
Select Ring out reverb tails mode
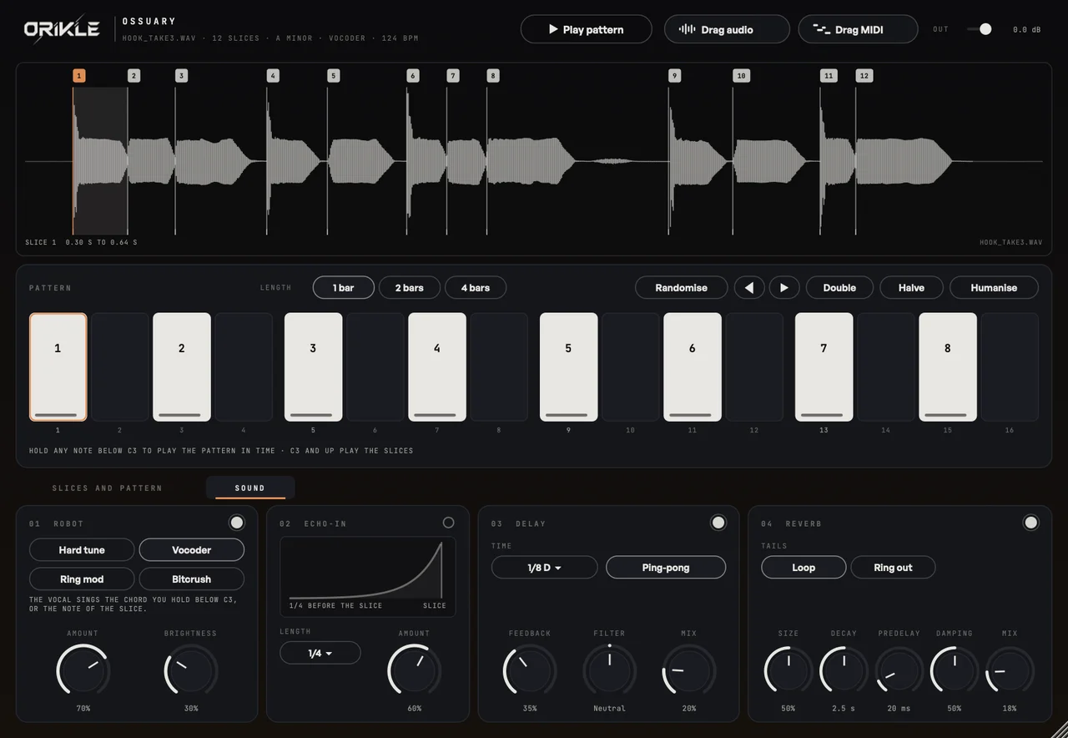[x=893, y=568]
